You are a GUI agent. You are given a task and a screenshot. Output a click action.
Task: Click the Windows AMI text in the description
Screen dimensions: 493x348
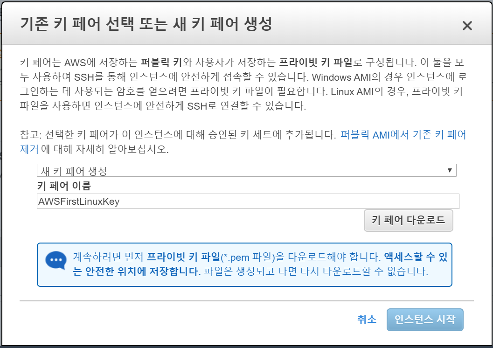pos(341,77)
